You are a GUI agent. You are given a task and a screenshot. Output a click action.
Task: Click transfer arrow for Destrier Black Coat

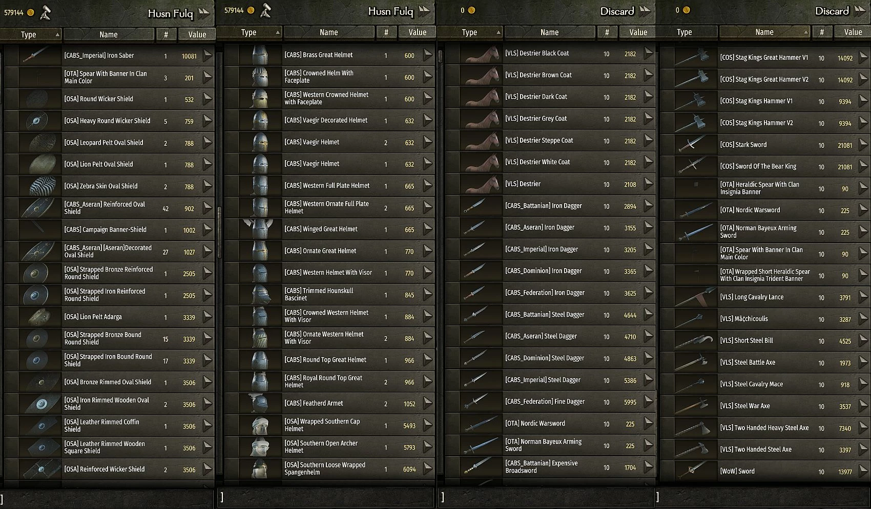[649, 53]
